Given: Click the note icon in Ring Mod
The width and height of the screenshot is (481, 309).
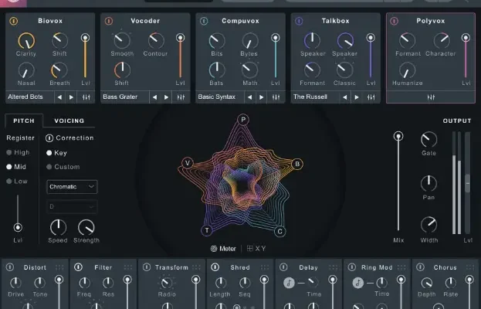Looking at the screenshot, I should point(358,284).
